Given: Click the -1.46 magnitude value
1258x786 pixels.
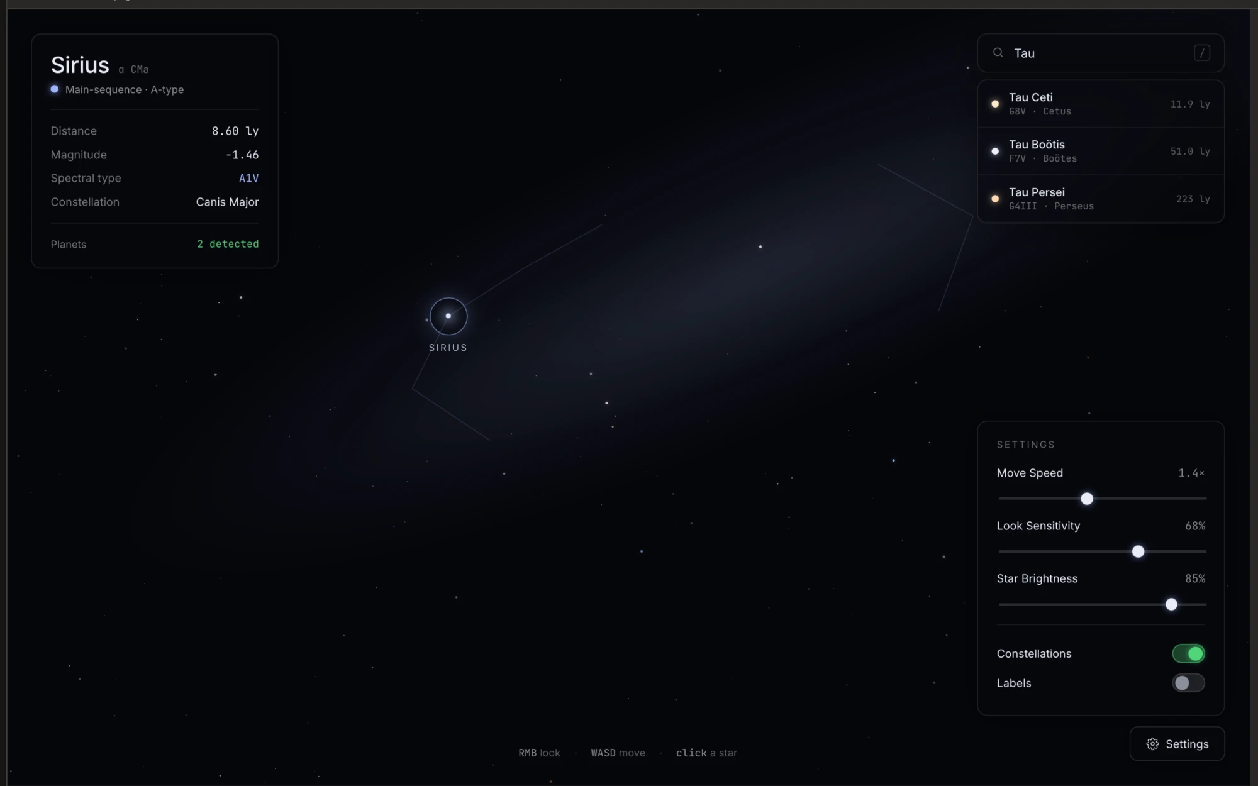Looking at the screenshot, I should point(242,155).
